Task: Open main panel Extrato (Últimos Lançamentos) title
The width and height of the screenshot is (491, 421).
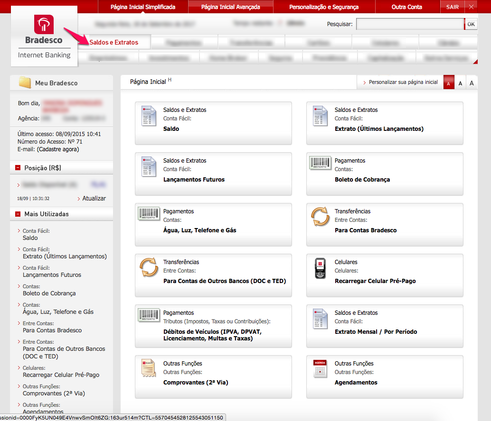Action: pos(379,129)
